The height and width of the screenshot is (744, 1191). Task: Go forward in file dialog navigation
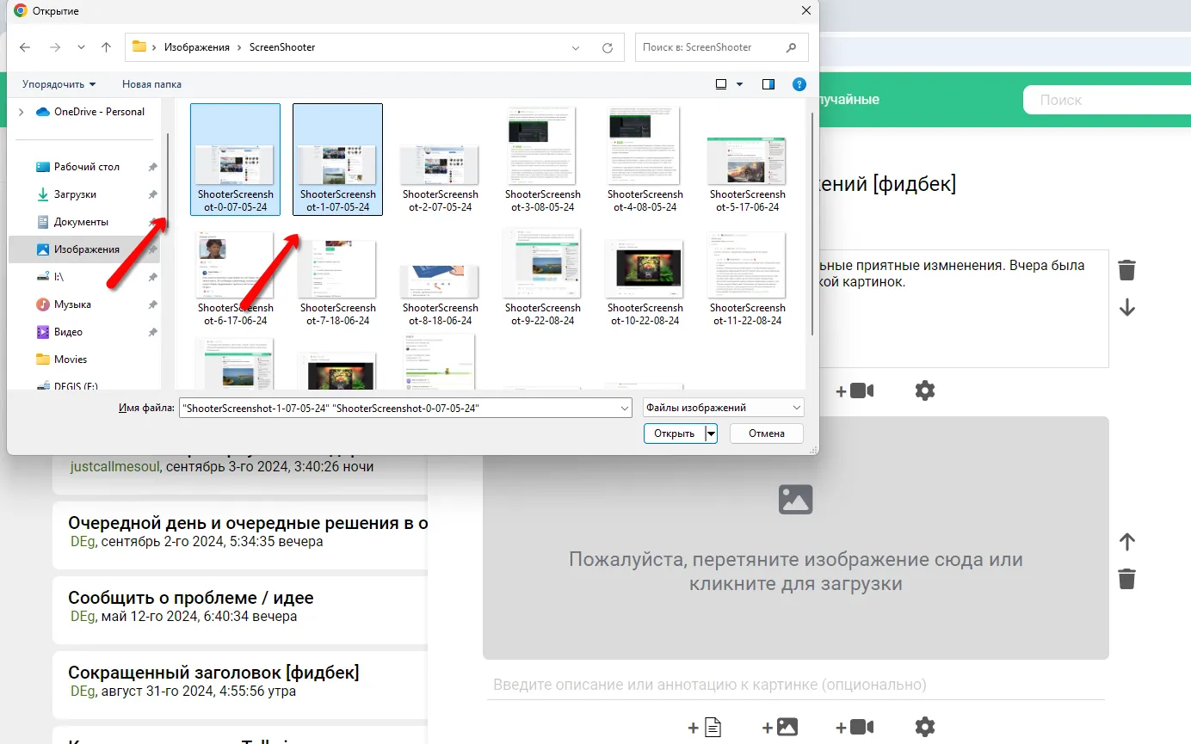pos(55,48)
